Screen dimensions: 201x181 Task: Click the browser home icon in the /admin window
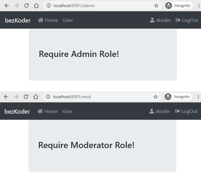pos(36,6)
